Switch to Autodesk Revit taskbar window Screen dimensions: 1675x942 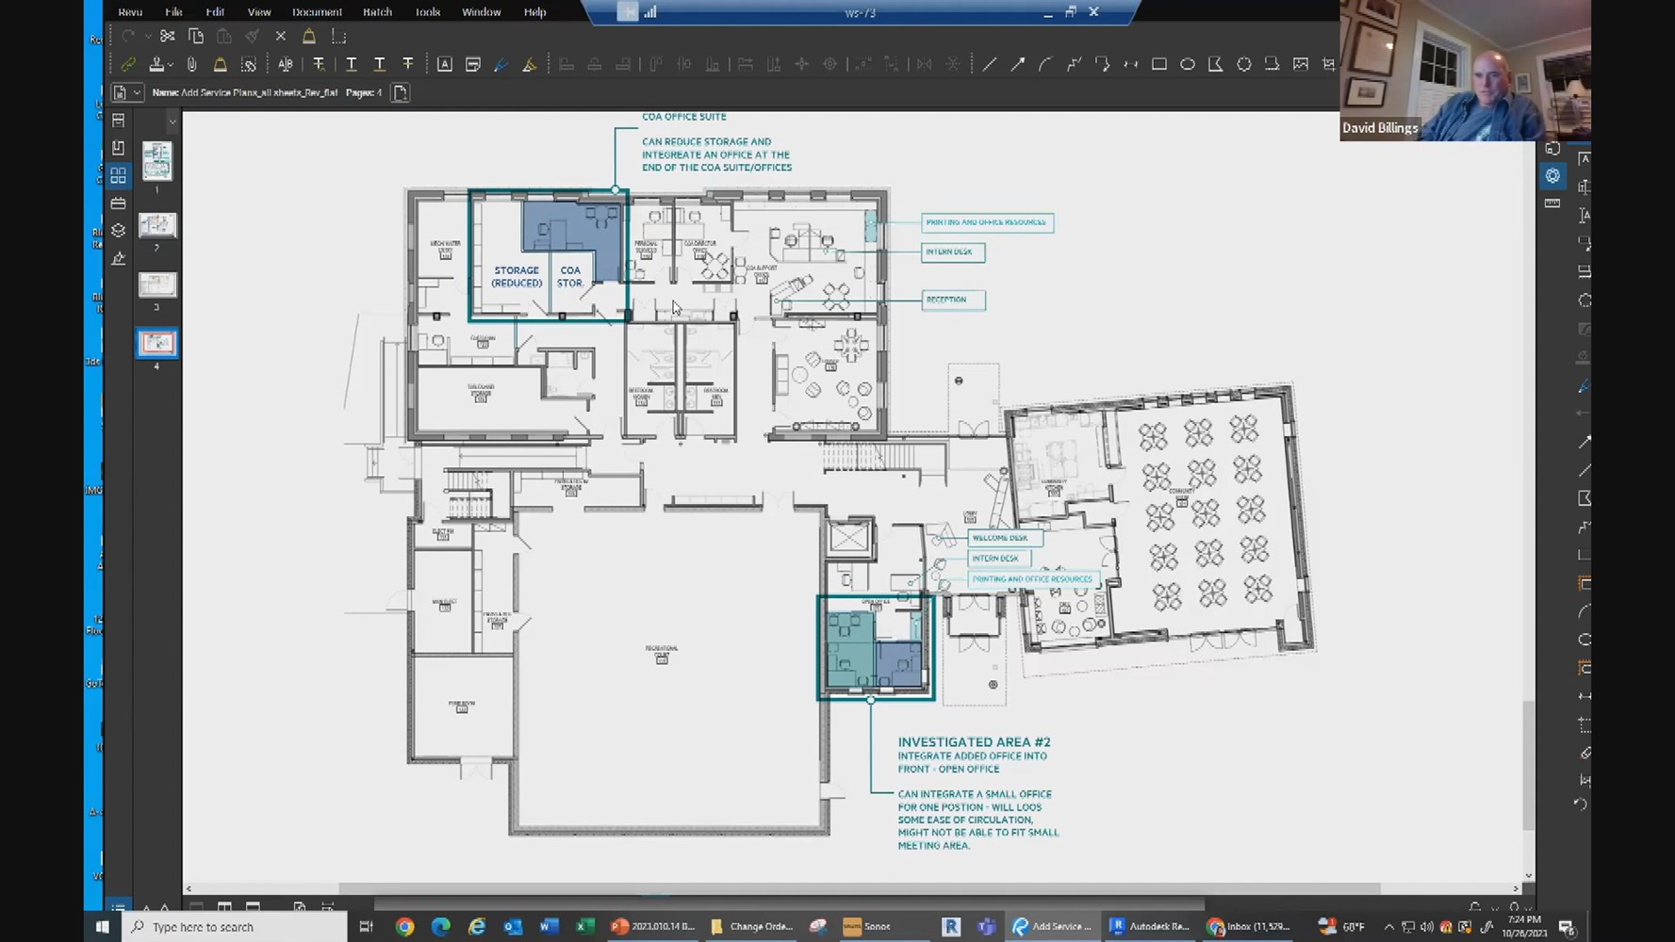tap(1149, 927)
